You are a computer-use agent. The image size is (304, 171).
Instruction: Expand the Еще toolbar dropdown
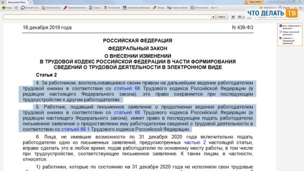(x=214, y=8)
